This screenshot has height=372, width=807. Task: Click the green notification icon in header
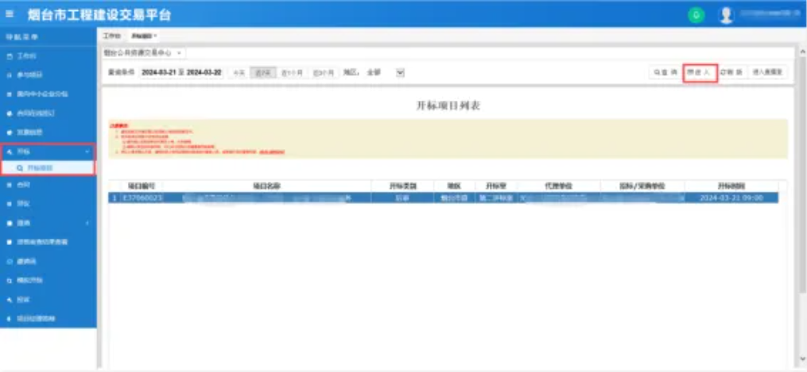click(x=696, y=15)
